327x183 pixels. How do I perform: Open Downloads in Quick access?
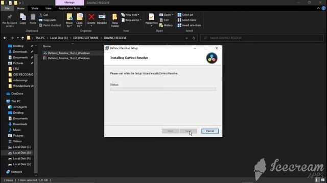coord(20,52)
